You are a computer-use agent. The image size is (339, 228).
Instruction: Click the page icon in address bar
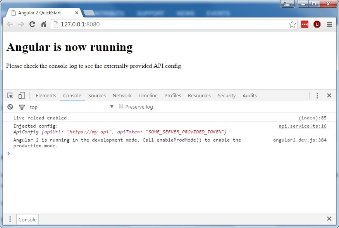tap(56, 24)
